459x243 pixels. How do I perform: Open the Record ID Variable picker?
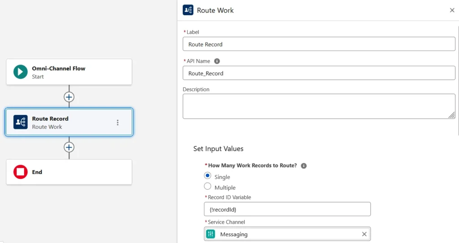pos(287,209)
